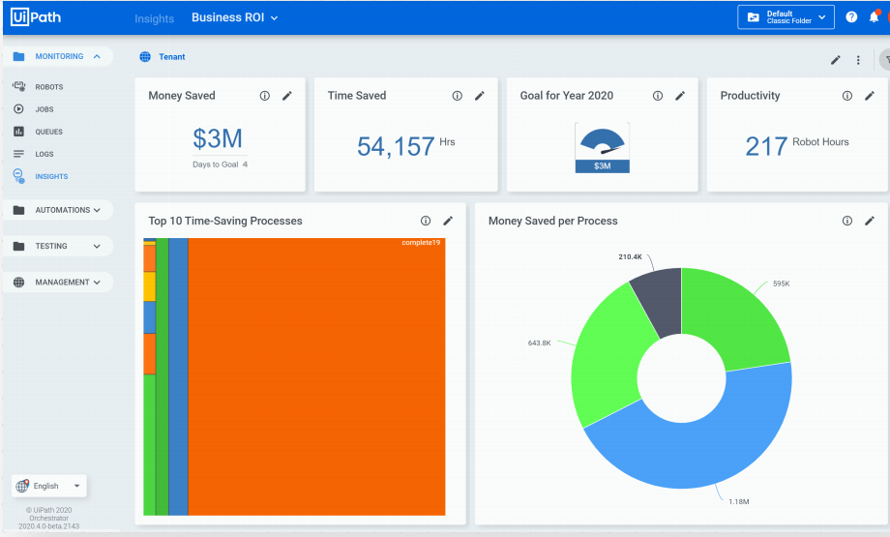Image resolution: width=890 pixels, height=537 pixels.
Task: Click the Logs lines icon
Action: coord(18,154)
